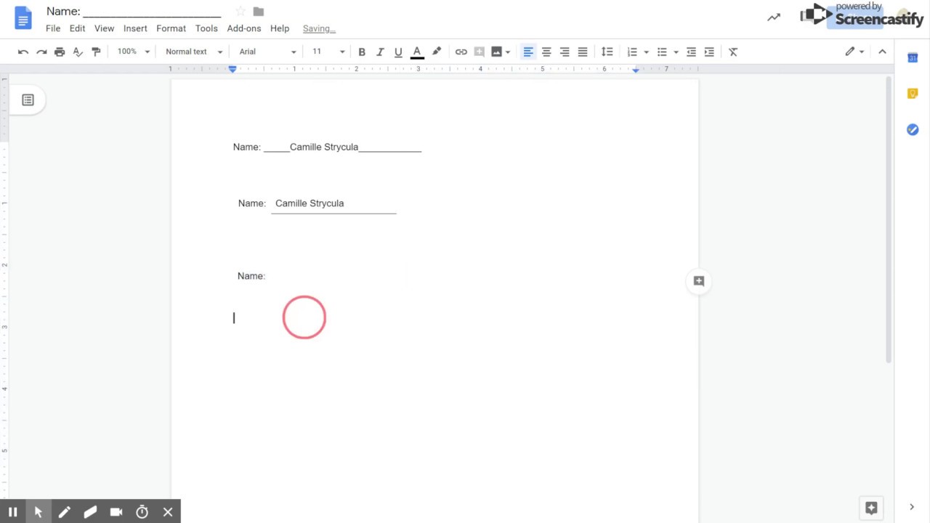Expand bulleted list style dropdown
The image size is (930, 523).
point(676,52)
